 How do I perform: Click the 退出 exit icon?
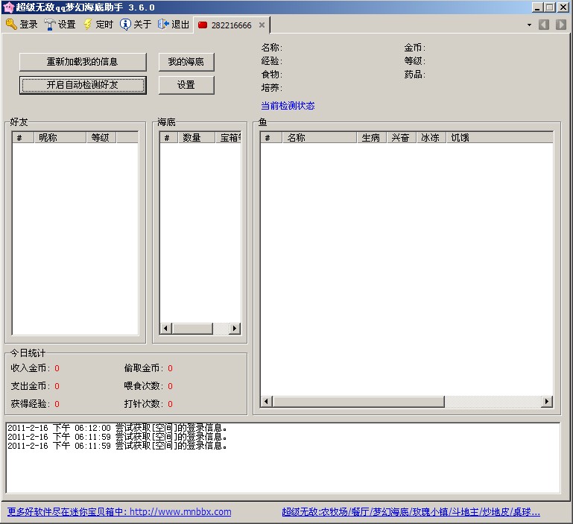point(163,25)
